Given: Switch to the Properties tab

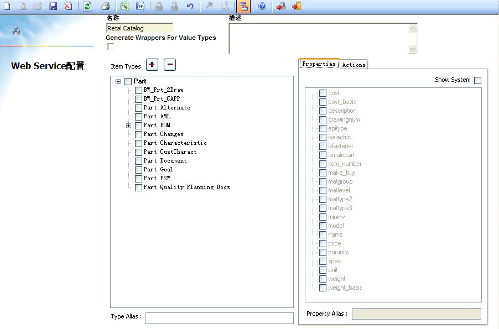Looking at the screenshot, I should tap(319, 64).
